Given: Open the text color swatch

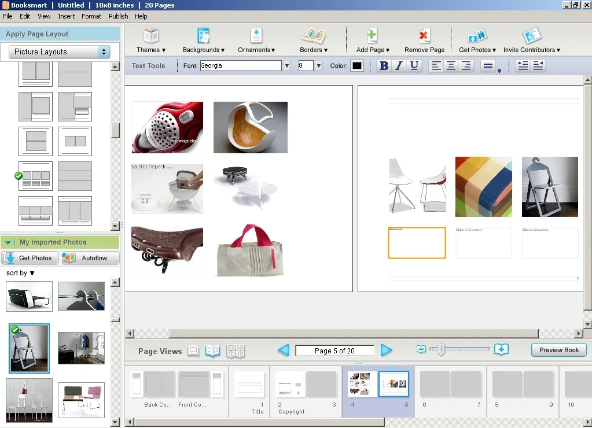Looking at the screenshot, I should pyautogui.click(x=357, y=66).
